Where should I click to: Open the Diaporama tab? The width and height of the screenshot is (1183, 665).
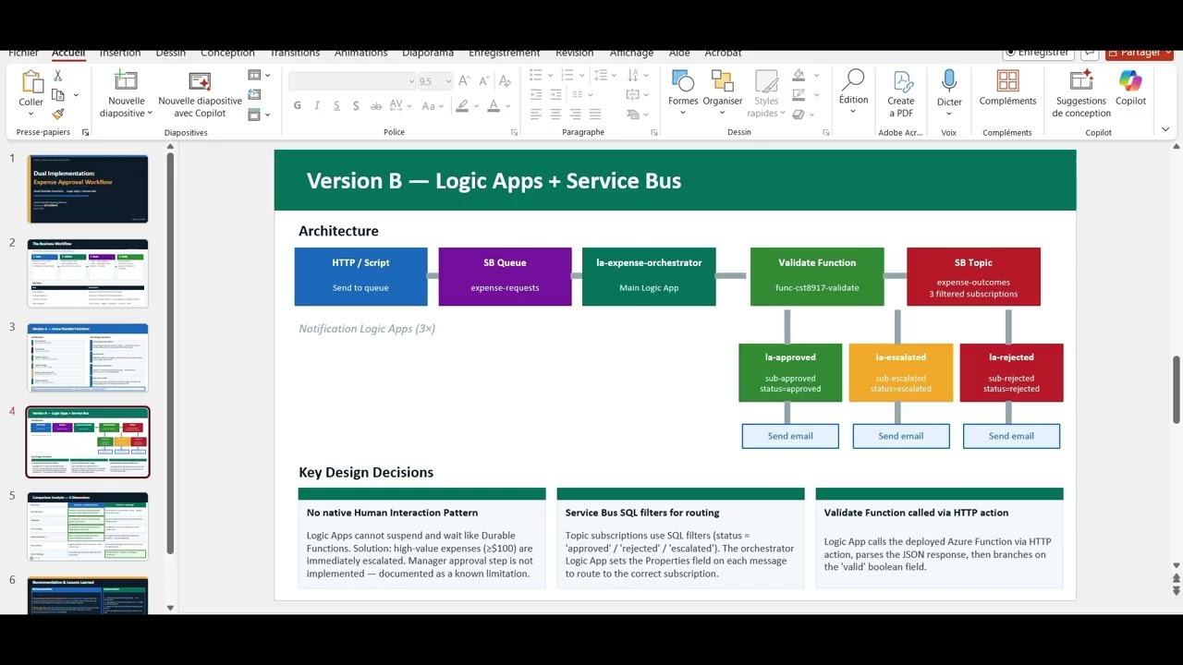point(428,53)
